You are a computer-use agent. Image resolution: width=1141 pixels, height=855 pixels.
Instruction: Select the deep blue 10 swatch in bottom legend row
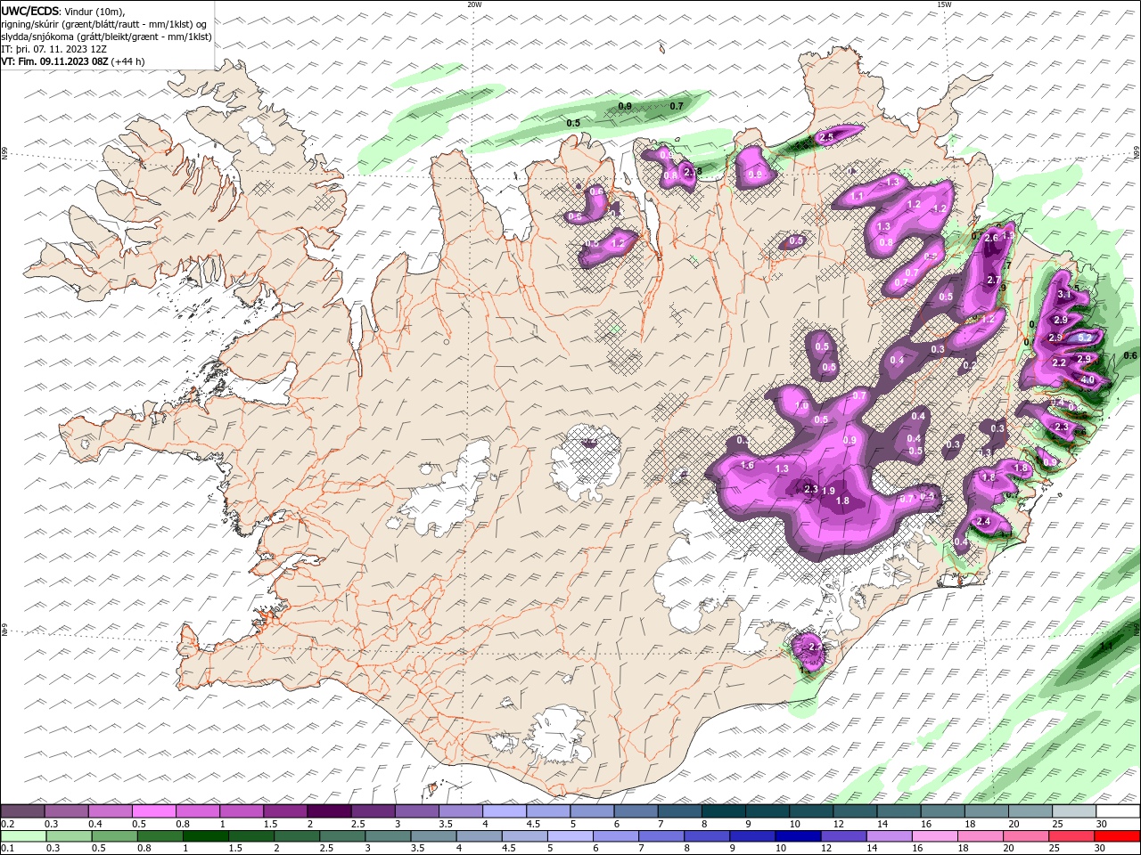(798, 836)
